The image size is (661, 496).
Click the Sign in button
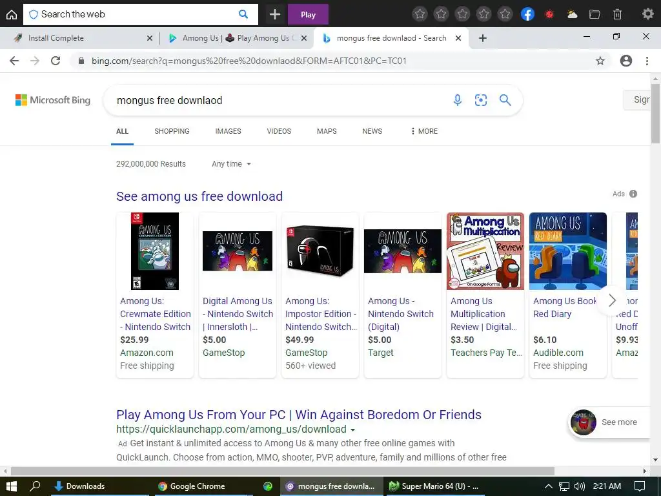click(x=638, y=100)
